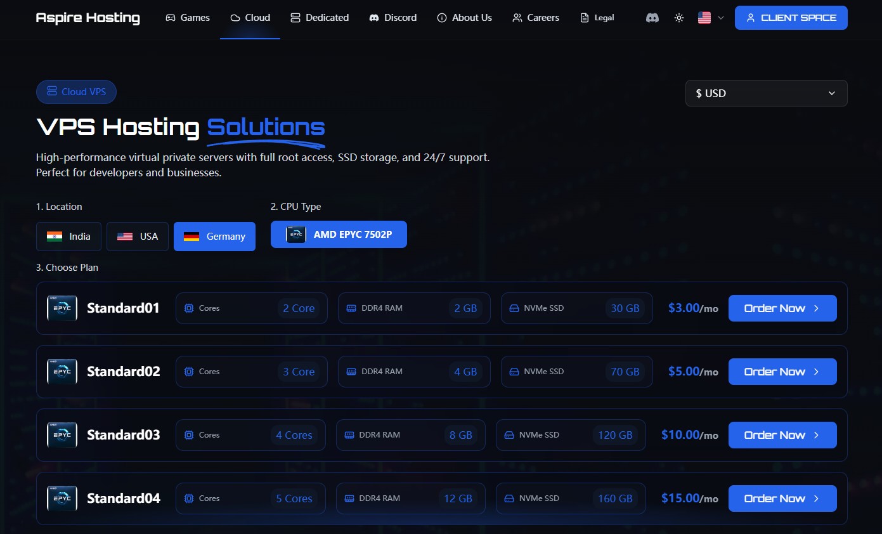This screenshot has height=534, width=882.
Task: Open the $ USD currency dropdown
Action: pyautogui.click(x=766, y=93)
